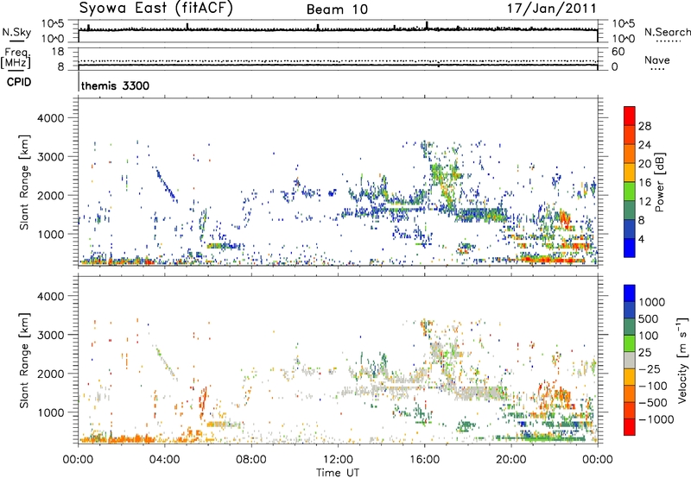Click the "16" Power colorbar label
Image resolution: width=691 pixels, height=478 pixels.
coord(644,183)
